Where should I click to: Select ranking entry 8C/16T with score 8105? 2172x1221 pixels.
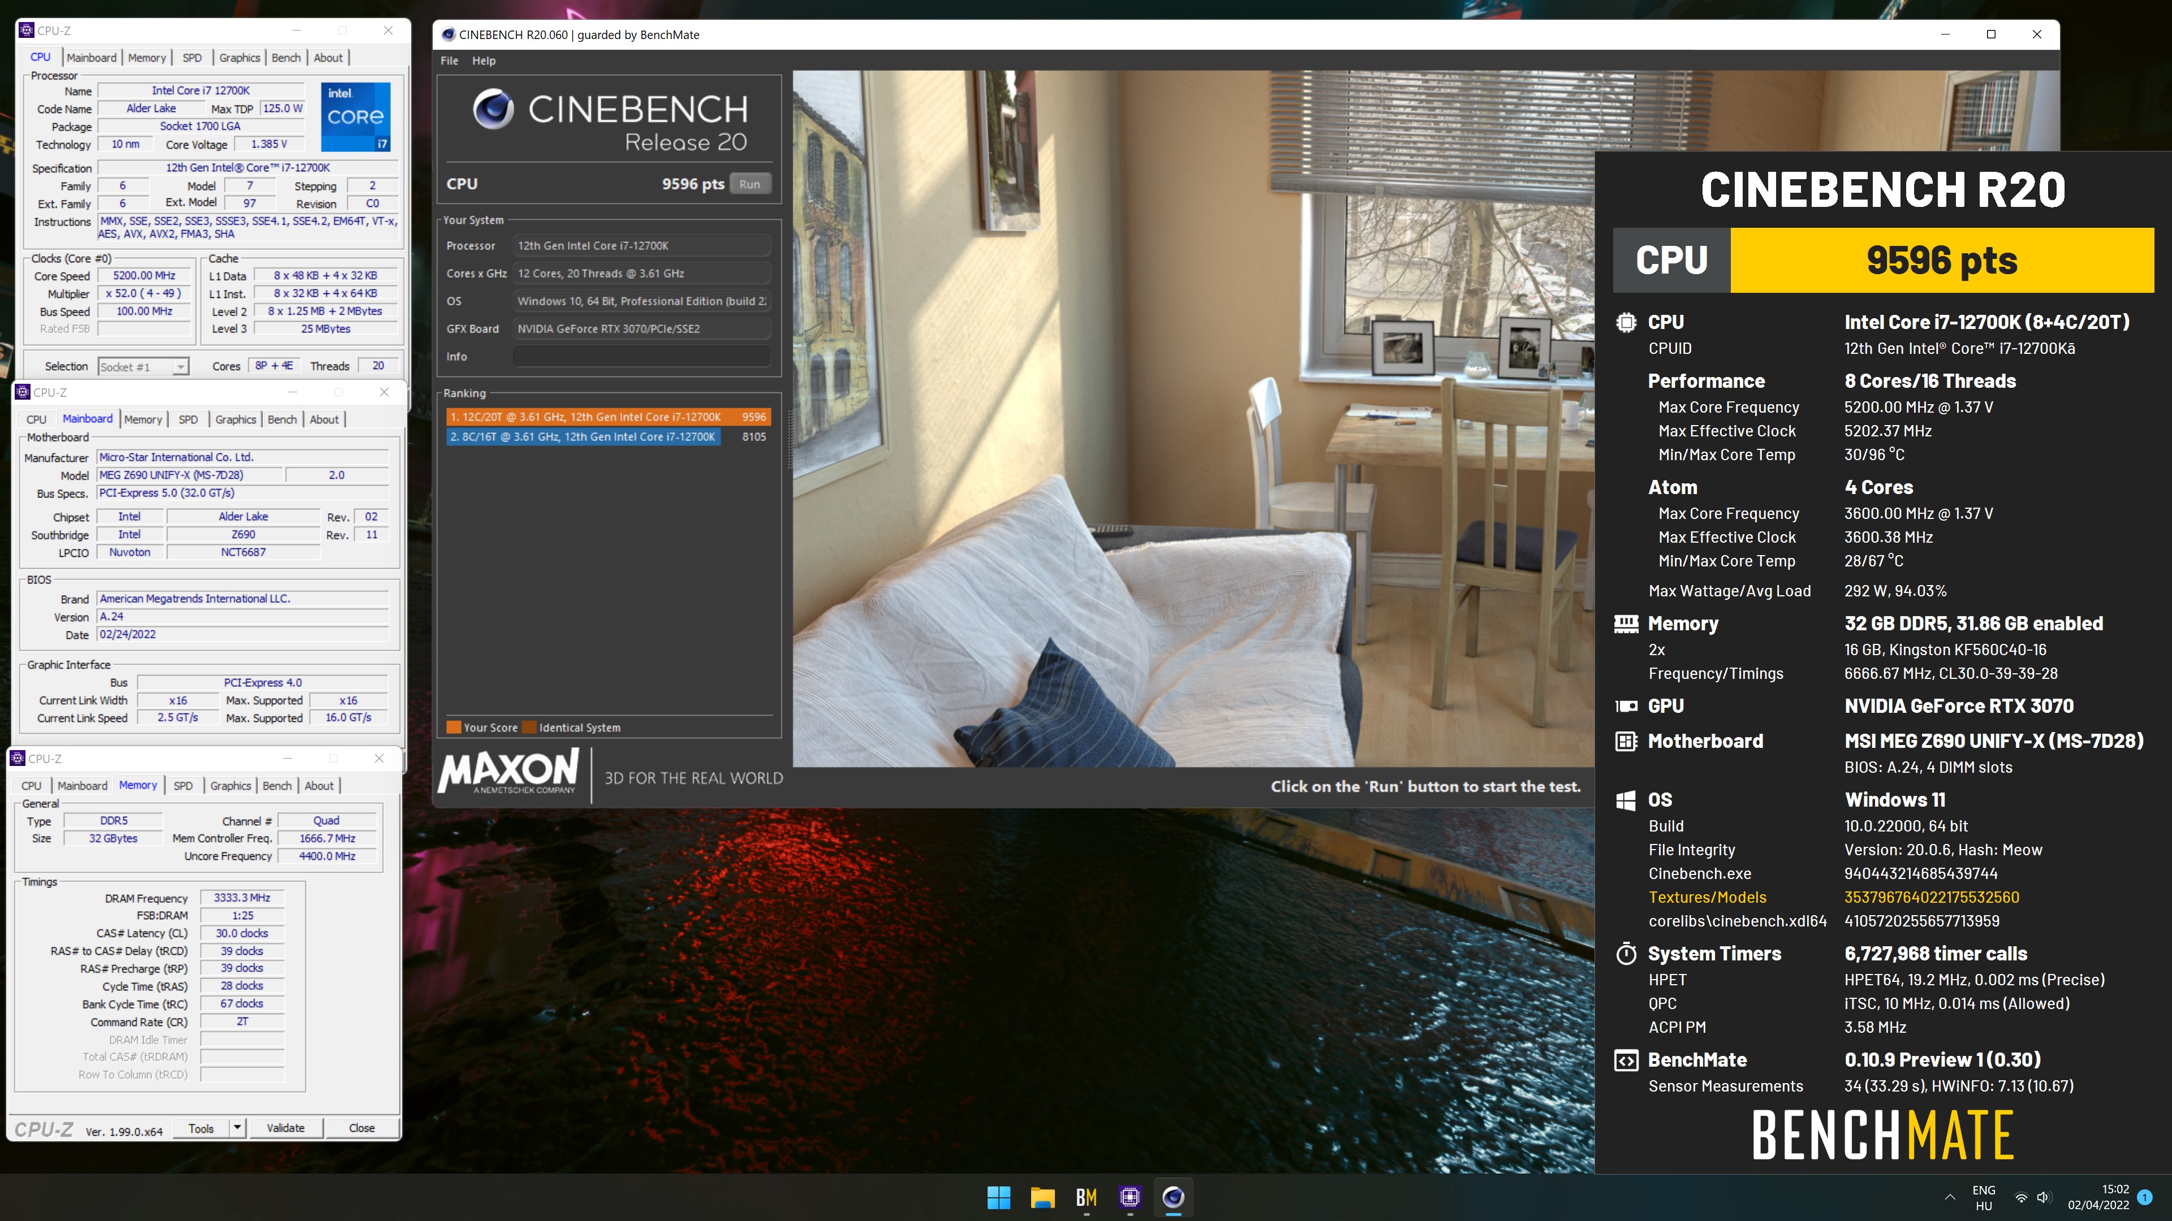608,436
